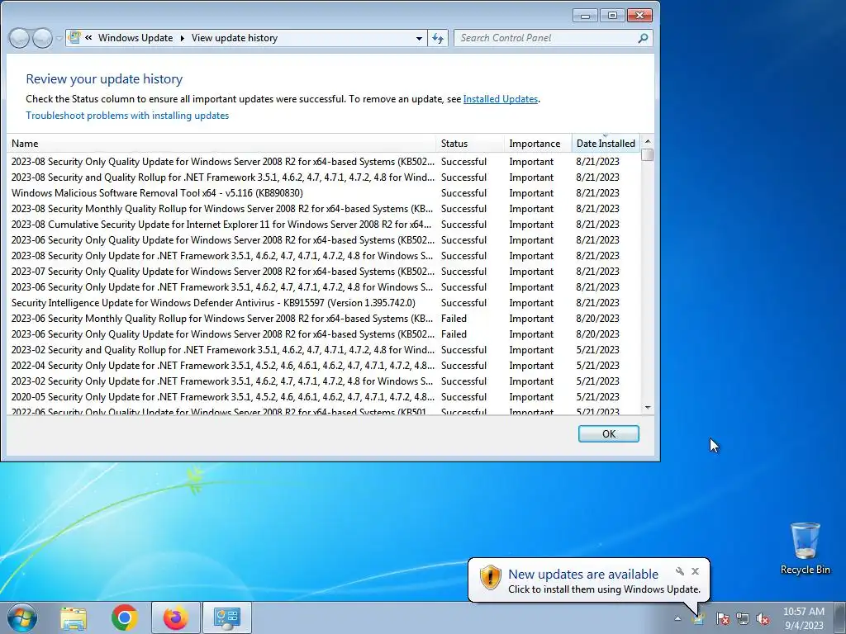The image size is (846, 634).
Task: Click the Search Control Panel field
Action: [x=546, y=38]
